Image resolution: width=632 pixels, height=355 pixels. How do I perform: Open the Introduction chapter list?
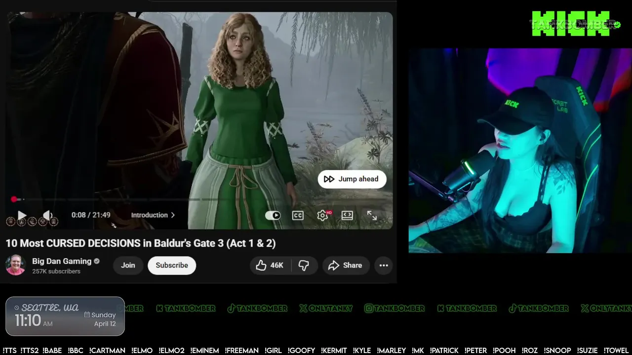(x=153, y=215)
